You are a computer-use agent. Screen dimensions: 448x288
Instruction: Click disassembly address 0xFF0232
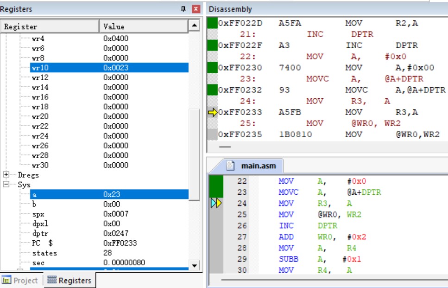point(240,90)
